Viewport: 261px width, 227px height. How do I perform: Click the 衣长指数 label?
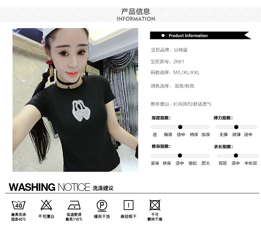click(223, 146)
